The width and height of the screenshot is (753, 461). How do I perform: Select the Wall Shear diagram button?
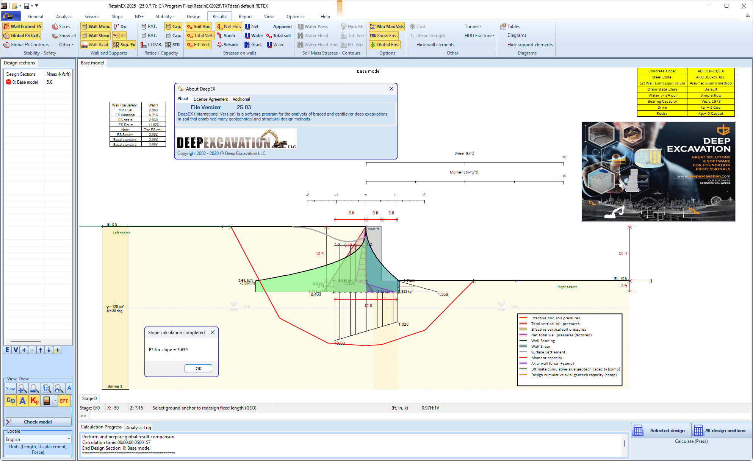point(95,36)
